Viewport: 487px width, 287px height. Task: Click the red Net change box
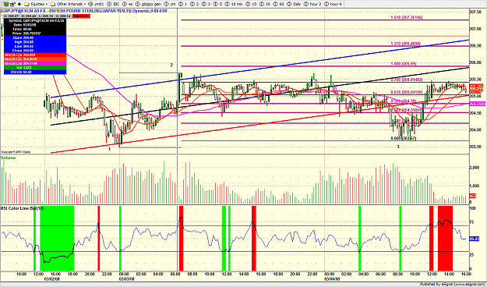(x=80, y=16)
